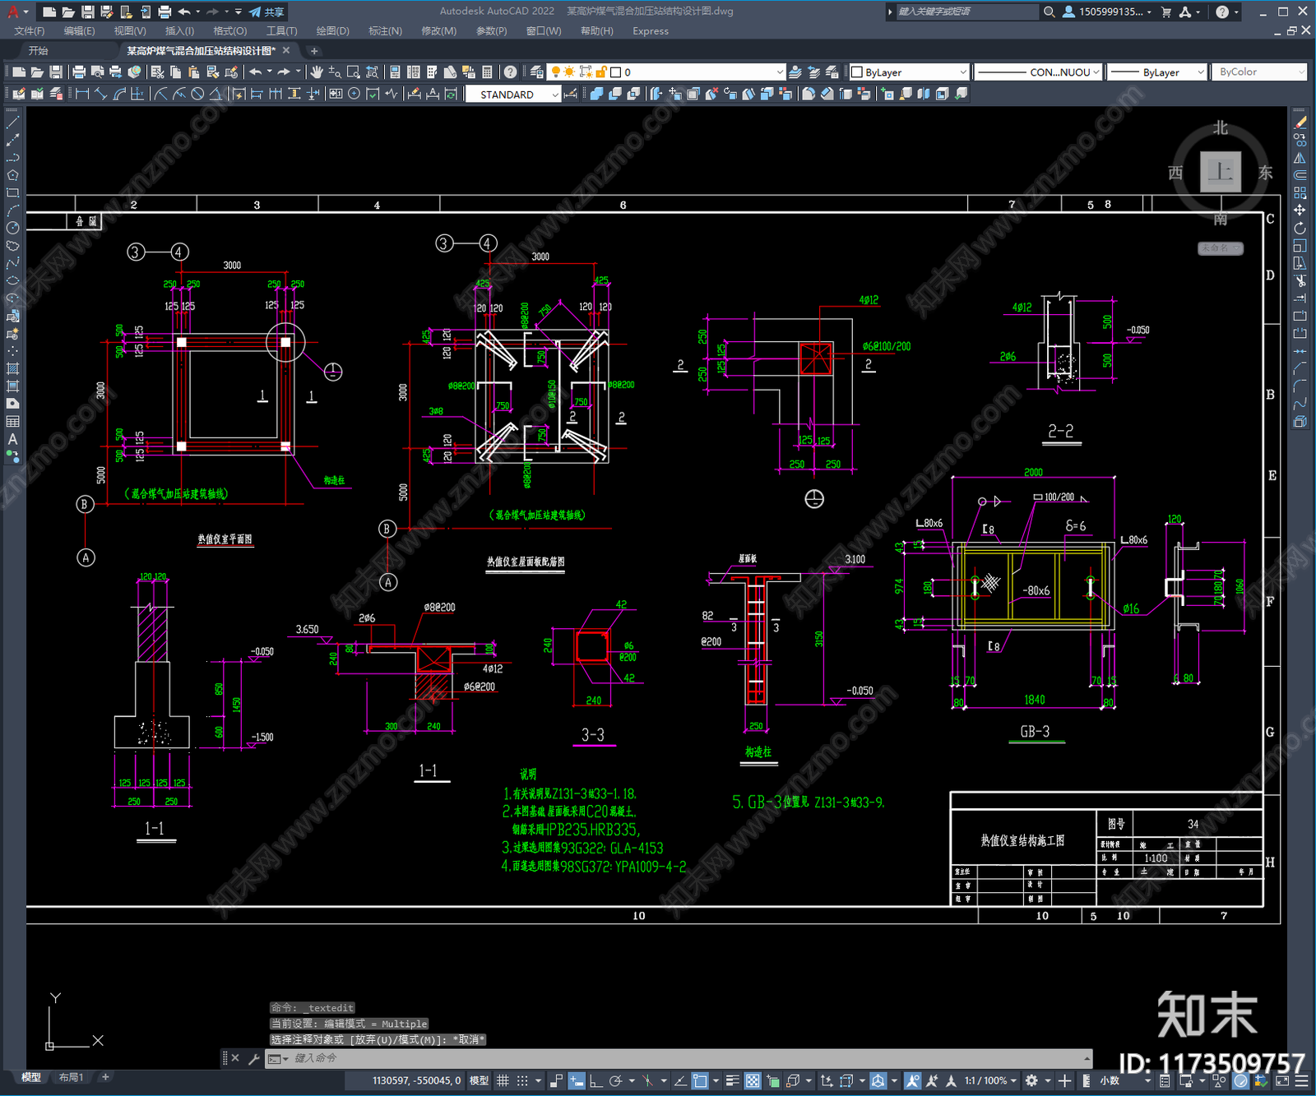Toggle polar tracking in status bar

tap(615, 1080)
